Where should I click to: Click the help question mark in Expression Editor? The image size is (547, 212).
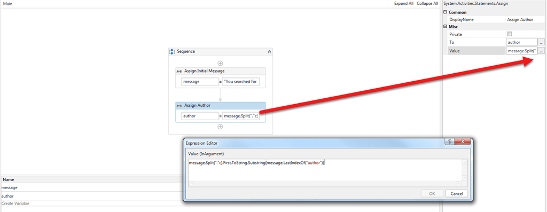[x=450, y=141]
